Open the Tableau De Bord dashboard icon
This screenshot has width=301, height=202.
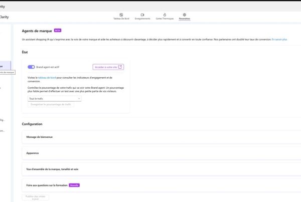[121, 15]
